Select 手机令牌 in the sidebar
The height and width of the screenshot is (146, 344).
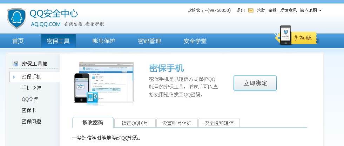click(31, 88)
